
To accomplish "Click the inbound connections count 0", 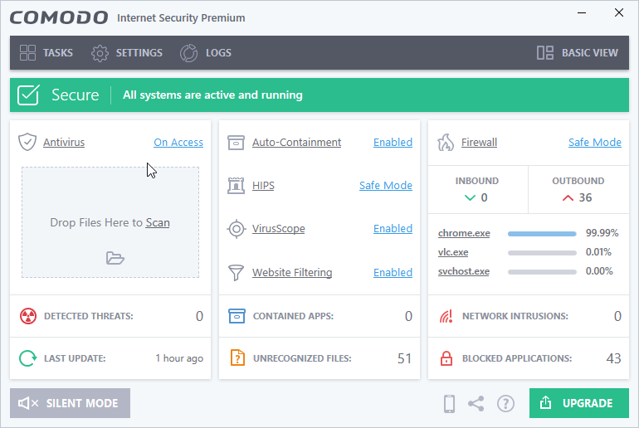I will click(x=484, y=197).
